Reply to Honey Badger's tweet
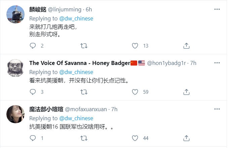 click(33, 92)
